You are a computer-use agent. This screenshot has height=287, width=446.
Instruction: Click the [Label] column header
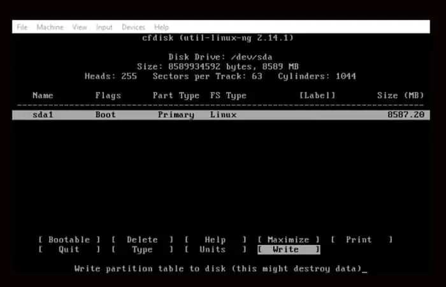(x=317, y=96)
